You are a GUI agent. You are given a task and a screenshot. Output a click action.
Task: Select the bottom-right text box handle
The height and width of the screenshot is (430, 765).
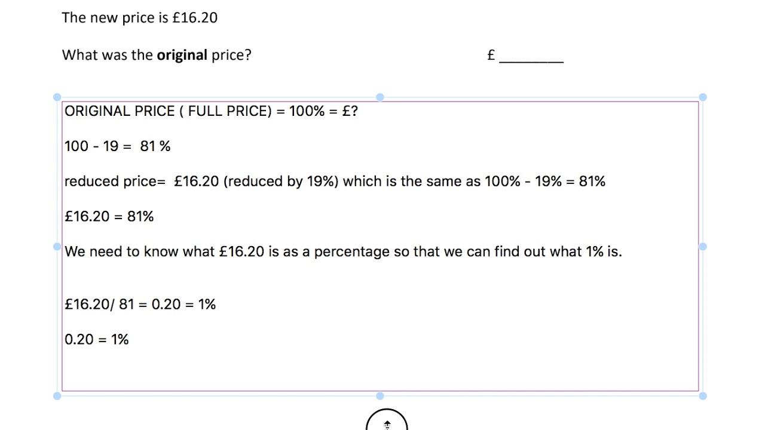point(703,395)
